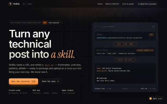Click the name: CSS Scroll Animations line
The image size is (167, 104).
[x=109, y=68]
